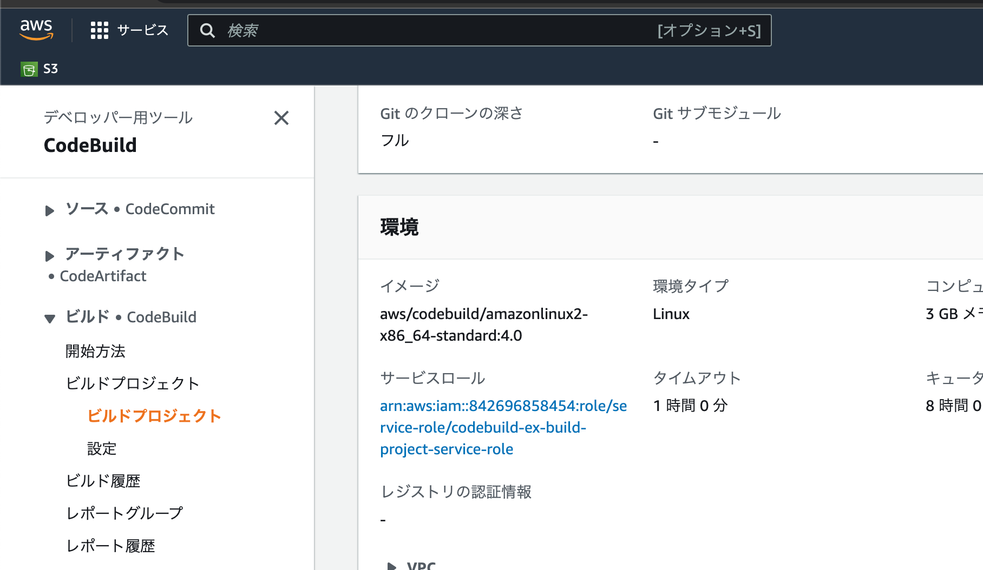Click the 8 時間 queue timeout value
Screen dimensions: 983x570
point(954,406)
